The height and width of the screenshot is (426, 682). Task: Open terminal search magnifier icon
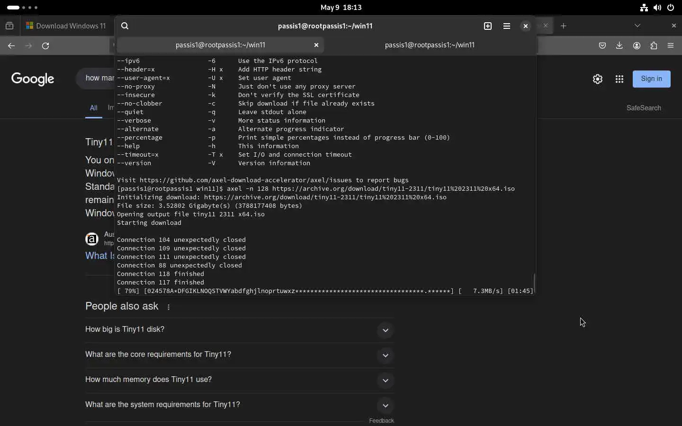click(125, 26)
